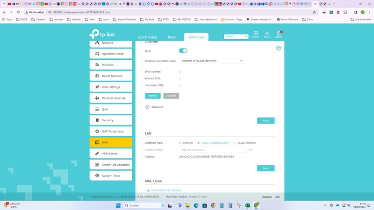This screenshot has height=210, width=374.
Task: Save the Internet IPv6 settings
Action: [266, 120]
